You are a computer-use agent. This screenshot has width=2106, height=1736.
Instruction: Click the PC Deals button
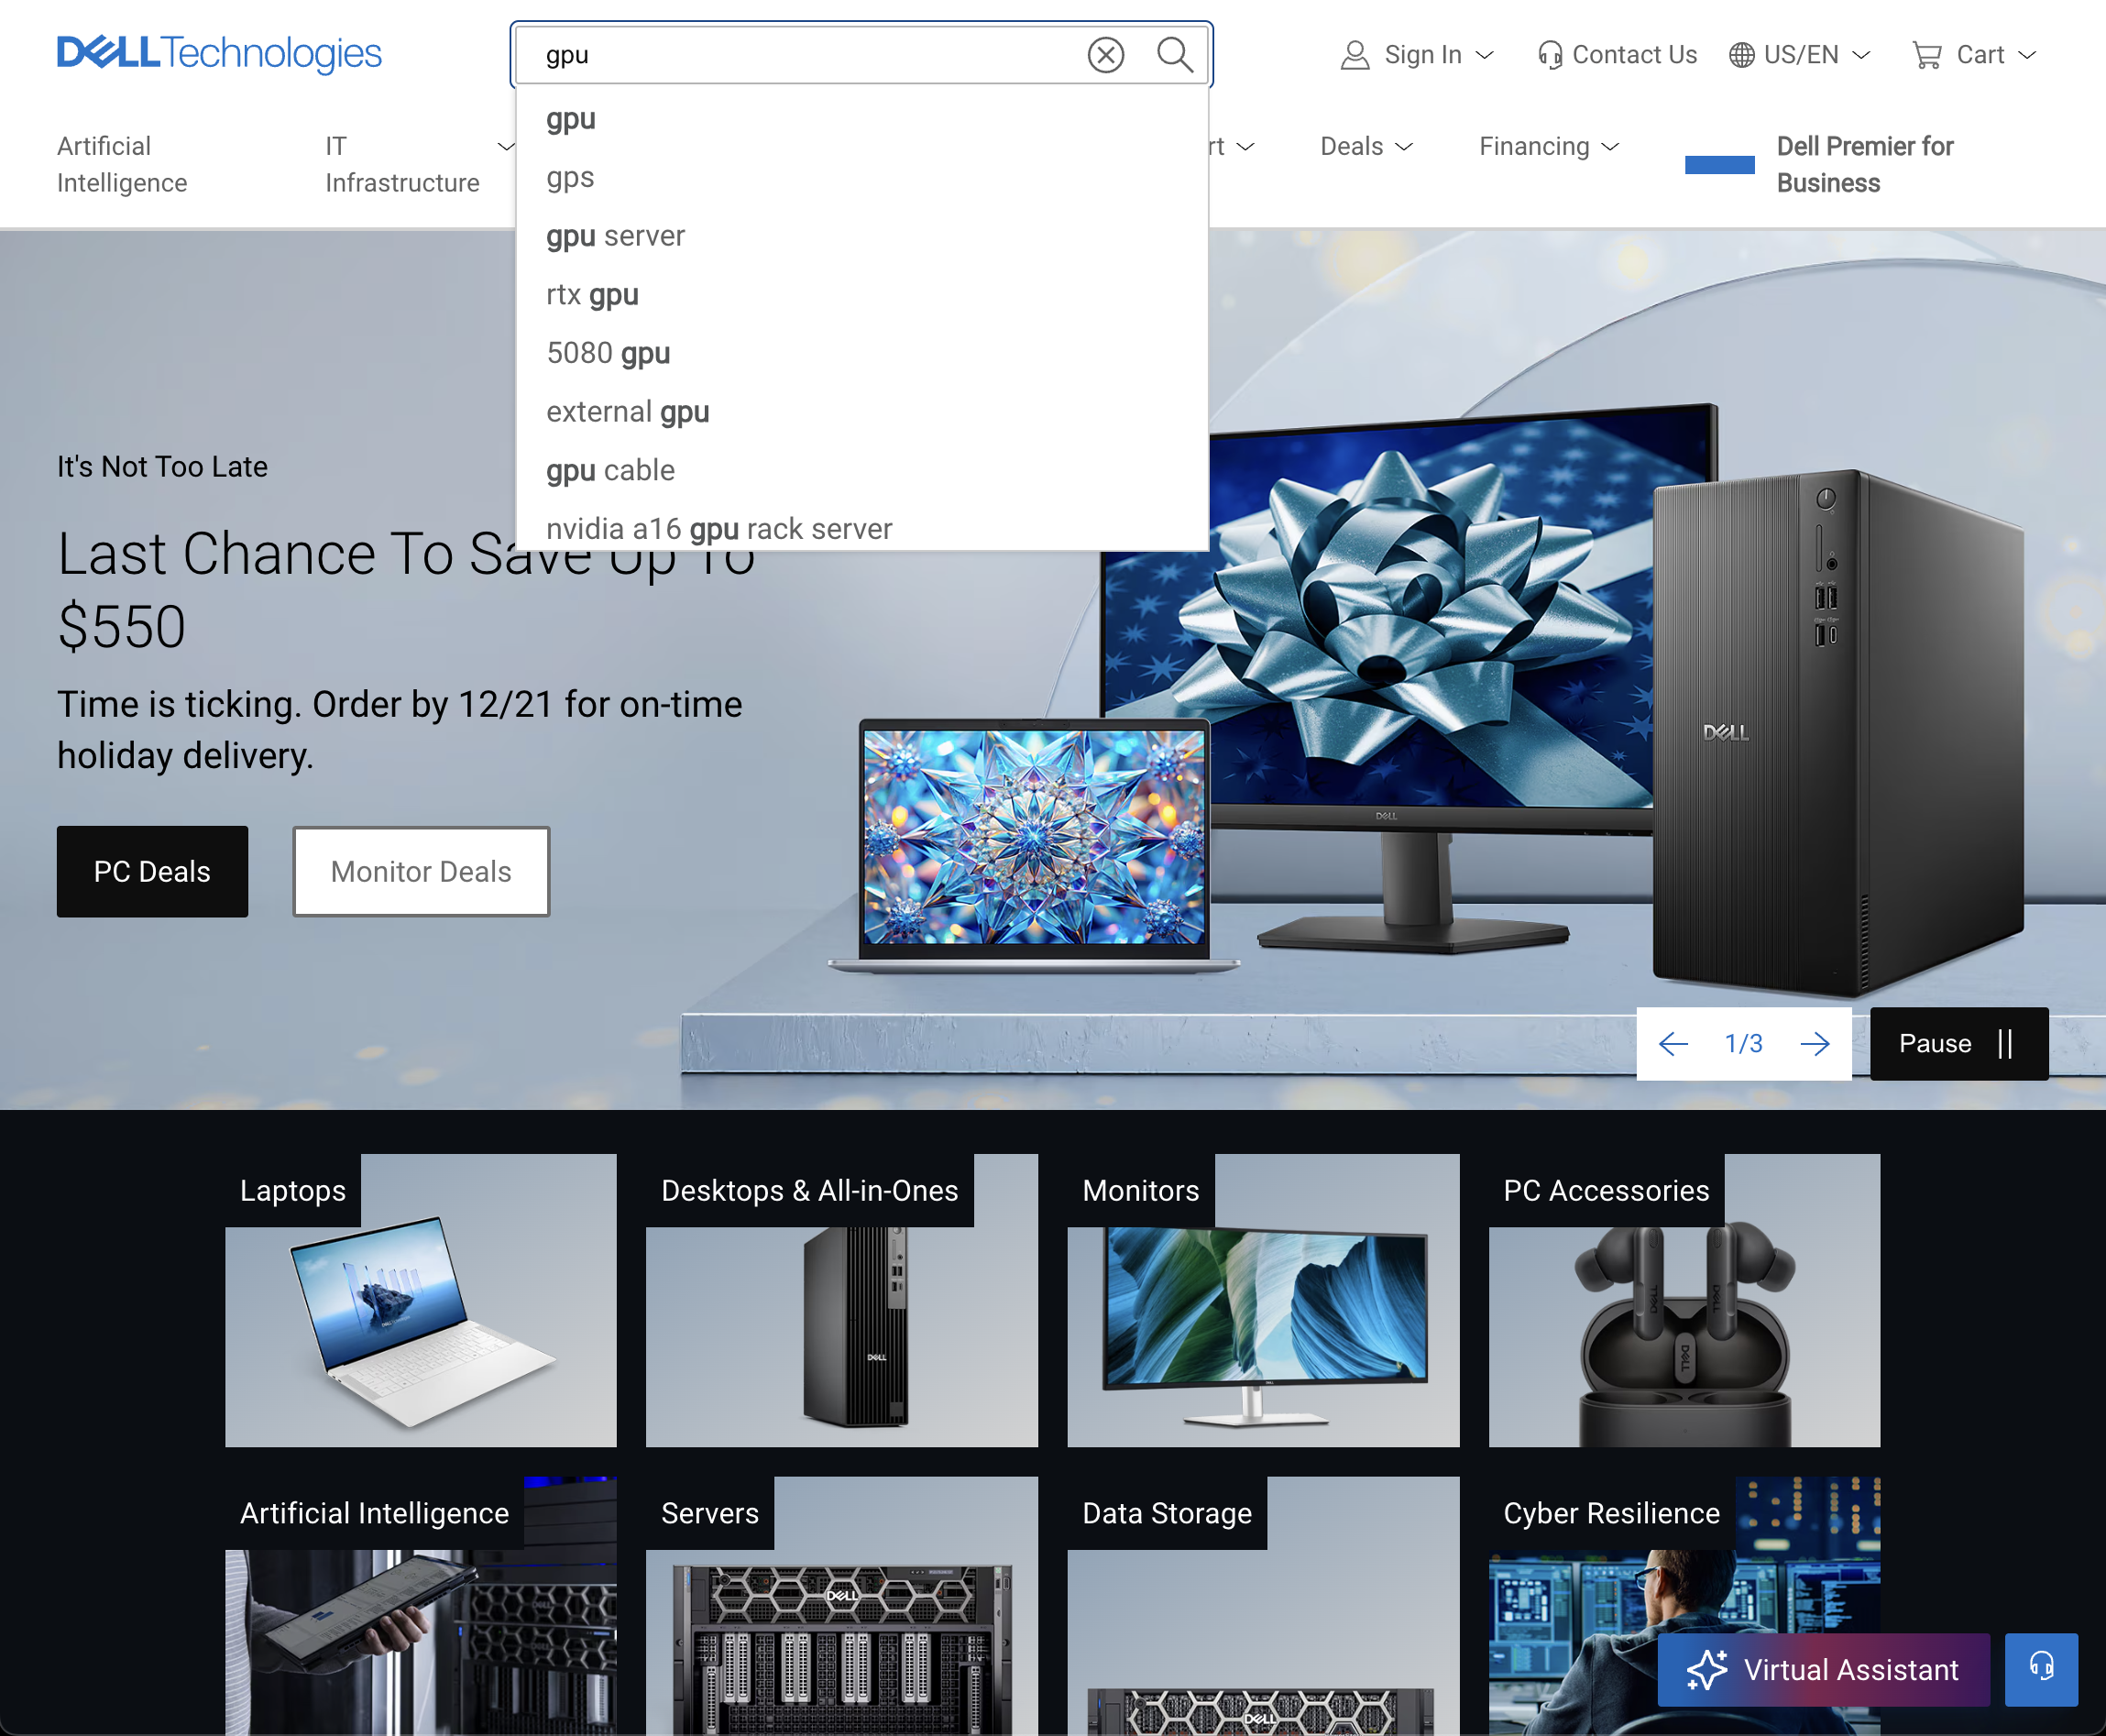[152, 871]
